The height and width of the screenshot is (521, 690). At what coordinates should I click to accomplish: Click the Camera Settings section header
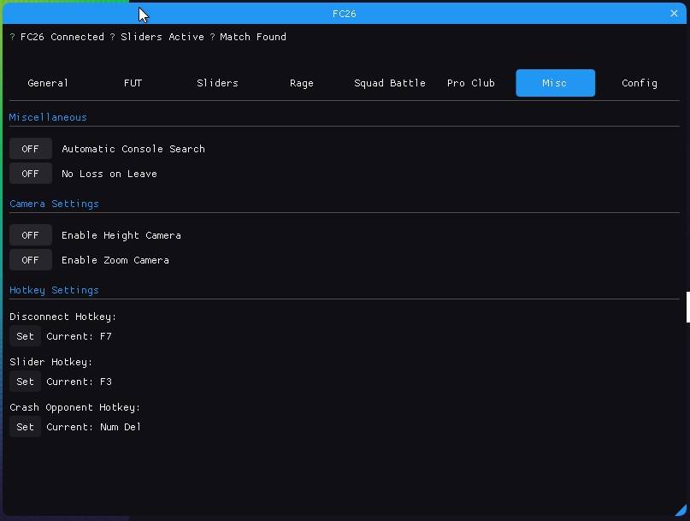[x=54, y=204]
